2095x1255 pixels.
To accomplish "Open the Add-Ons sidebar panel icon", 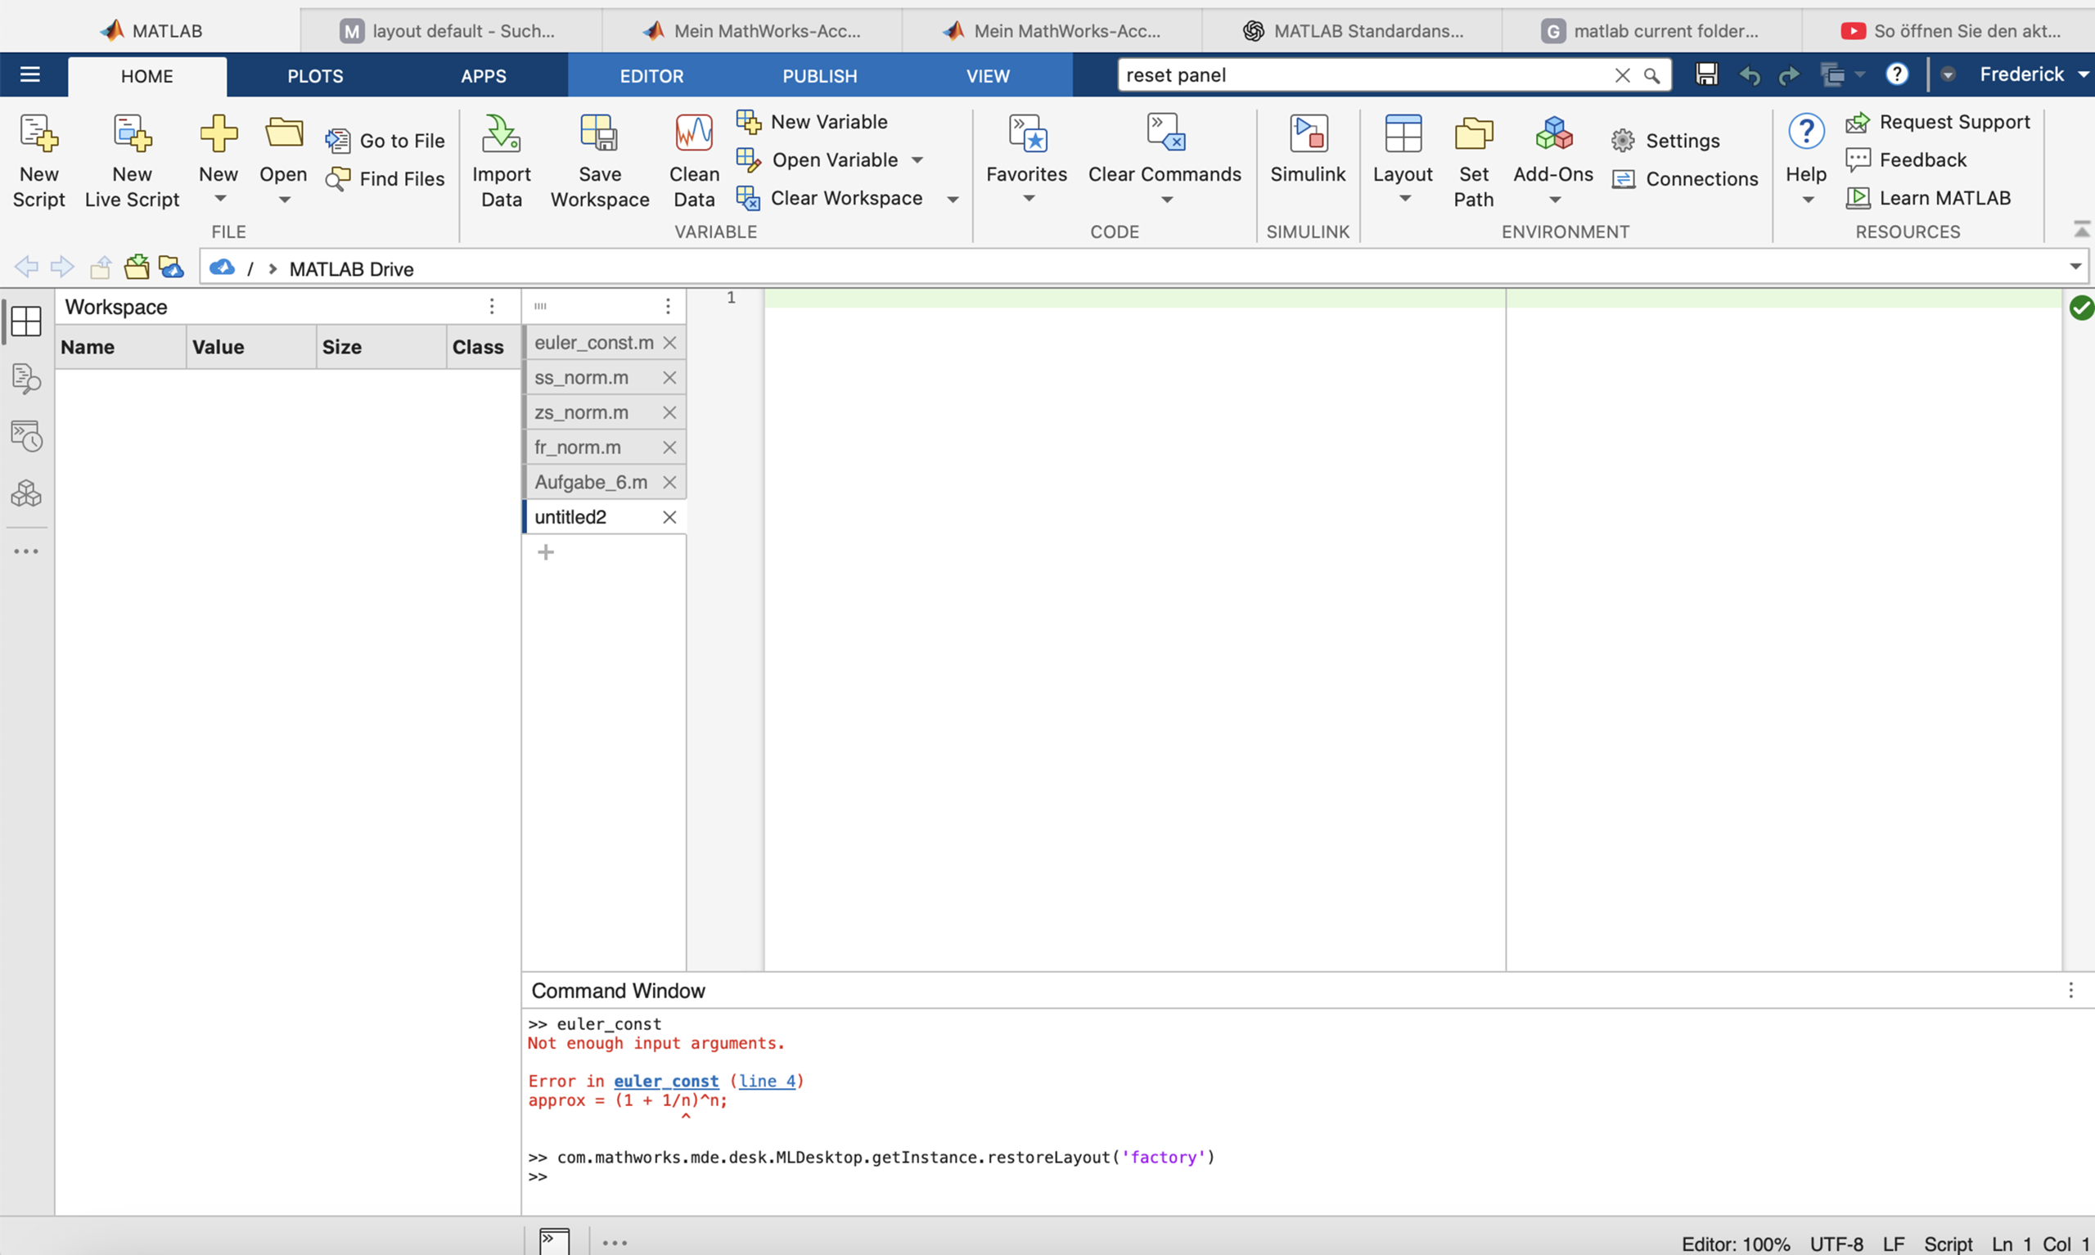I will tap(26, 494).
